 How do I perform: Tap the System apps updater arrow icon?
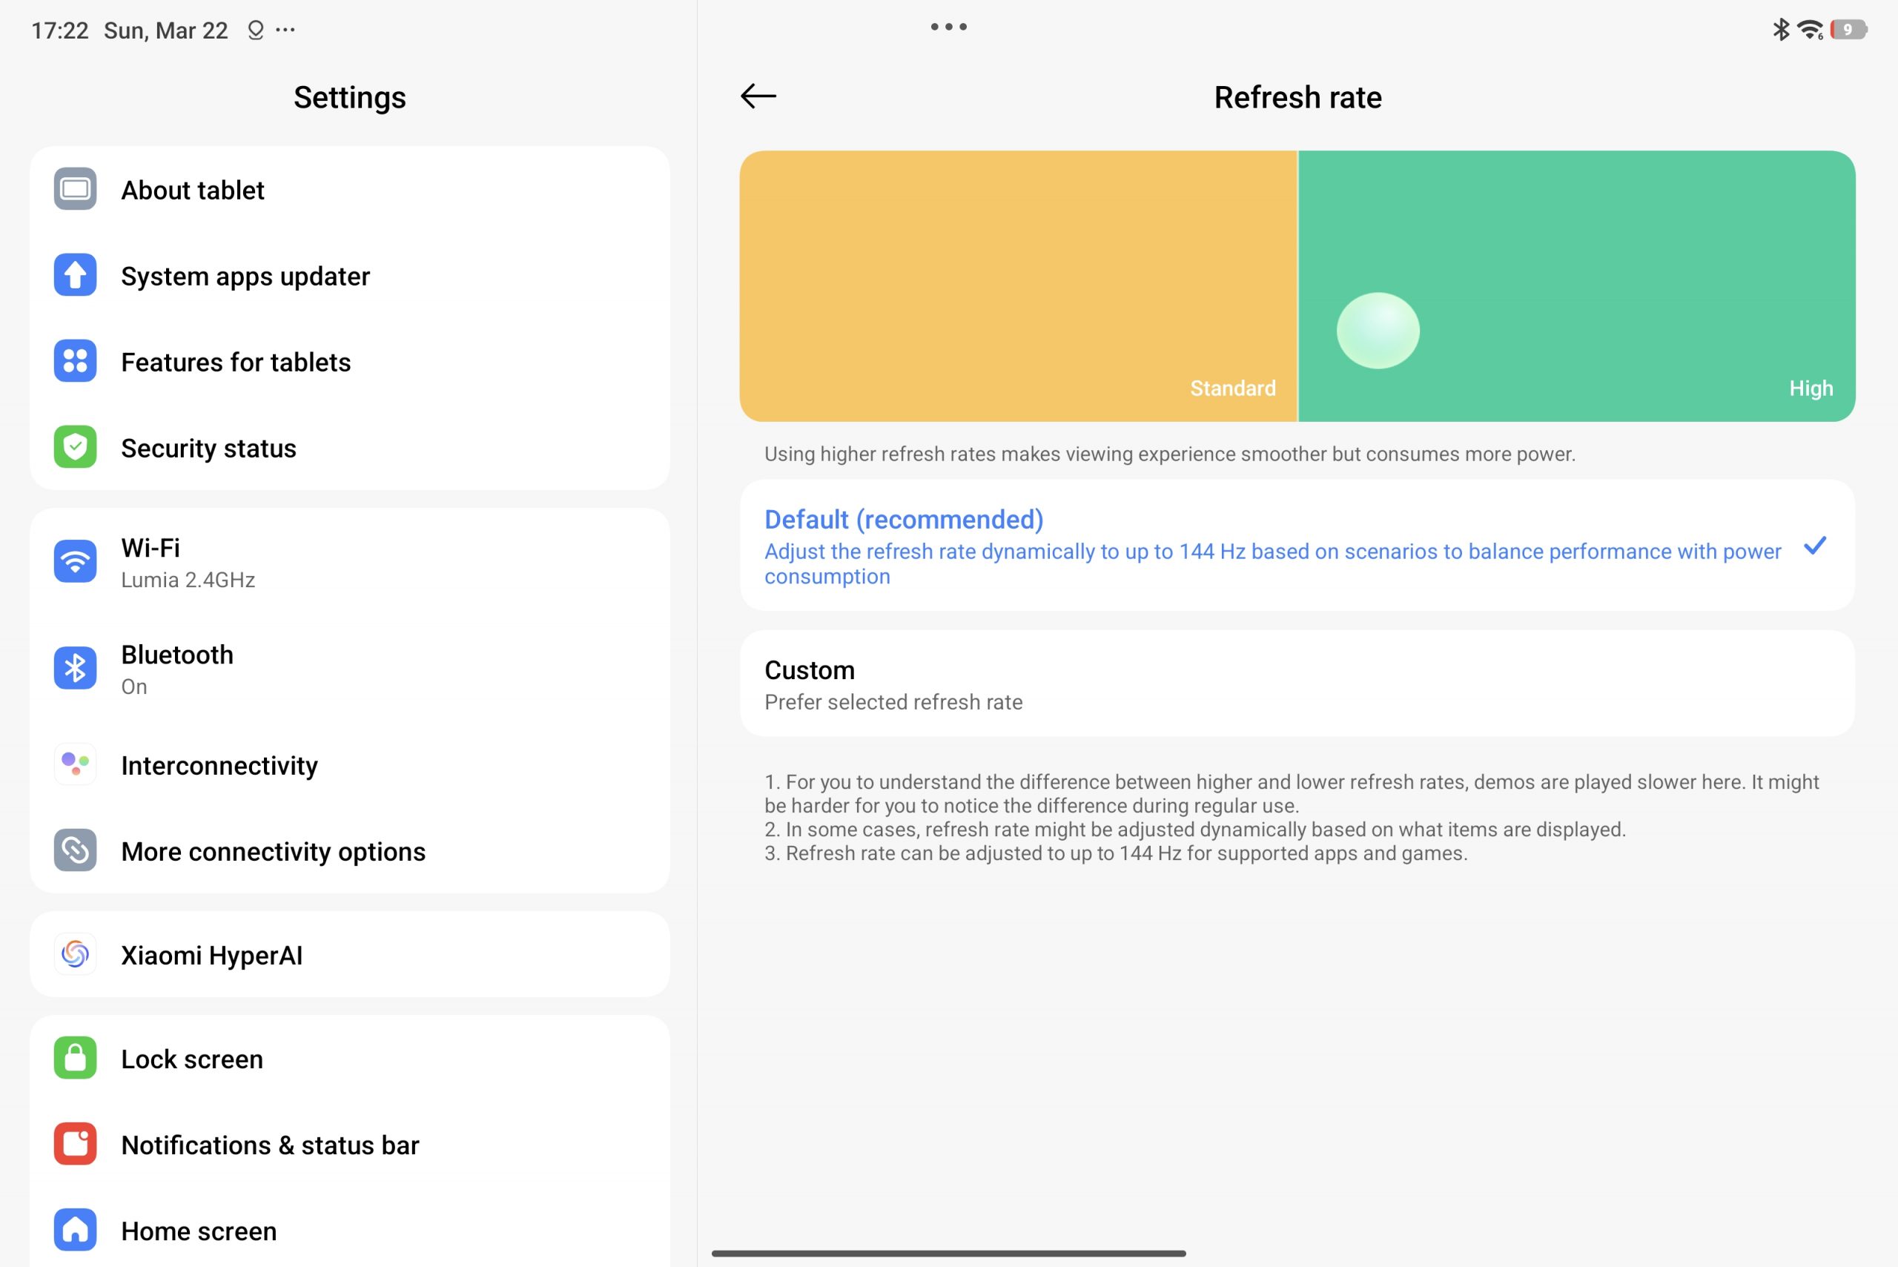click(x=75, y=276)
